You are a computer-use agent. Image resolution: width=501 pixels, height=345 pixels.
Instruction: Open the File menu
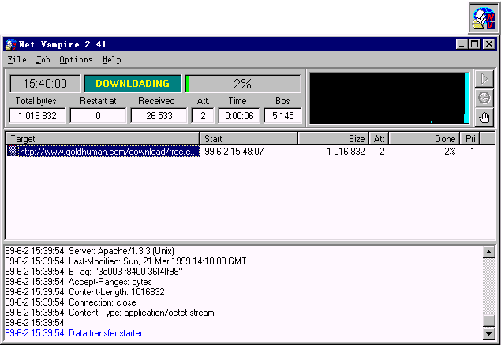tap(17, 59)
